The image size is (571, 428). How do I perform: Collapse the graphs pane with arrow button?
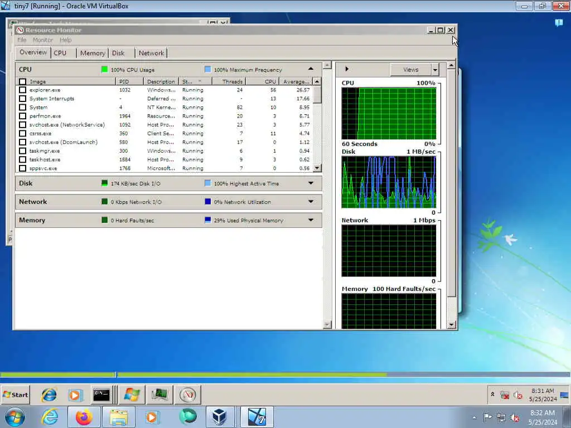[x=347, y=69]
